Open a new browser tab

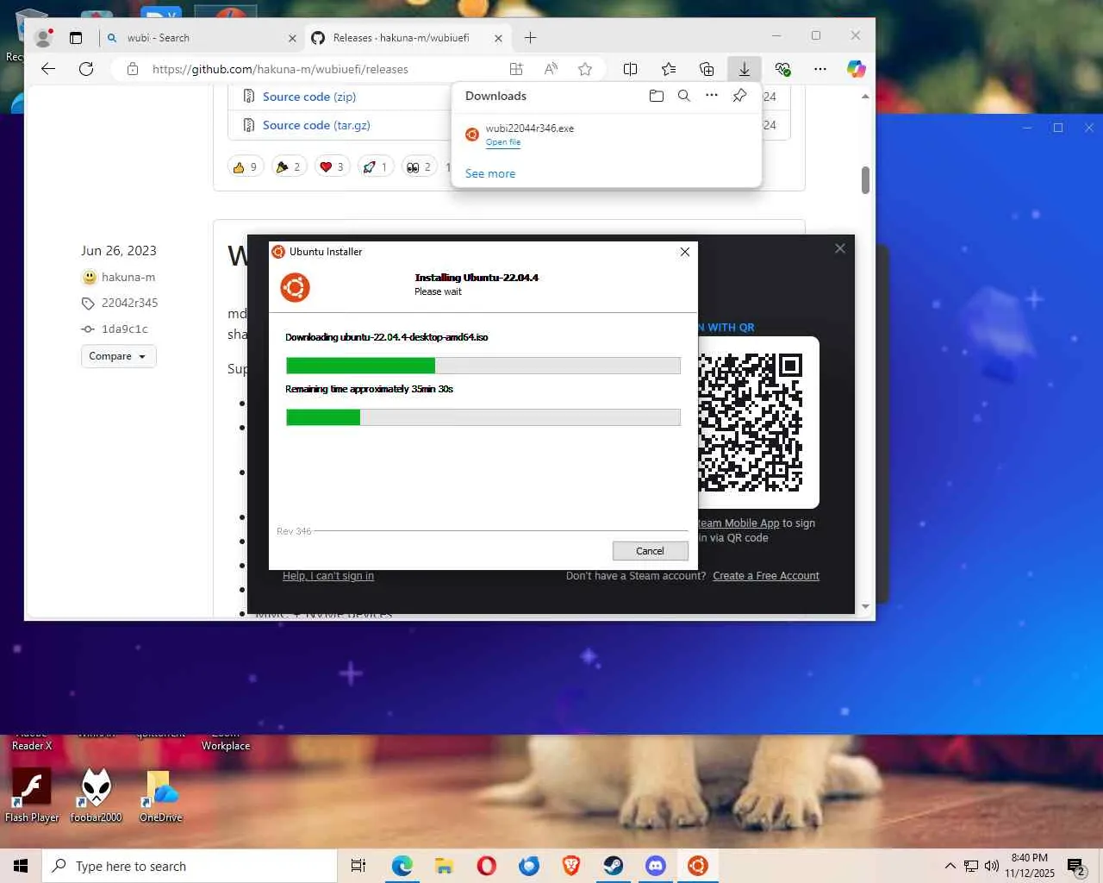coord(531,38)
